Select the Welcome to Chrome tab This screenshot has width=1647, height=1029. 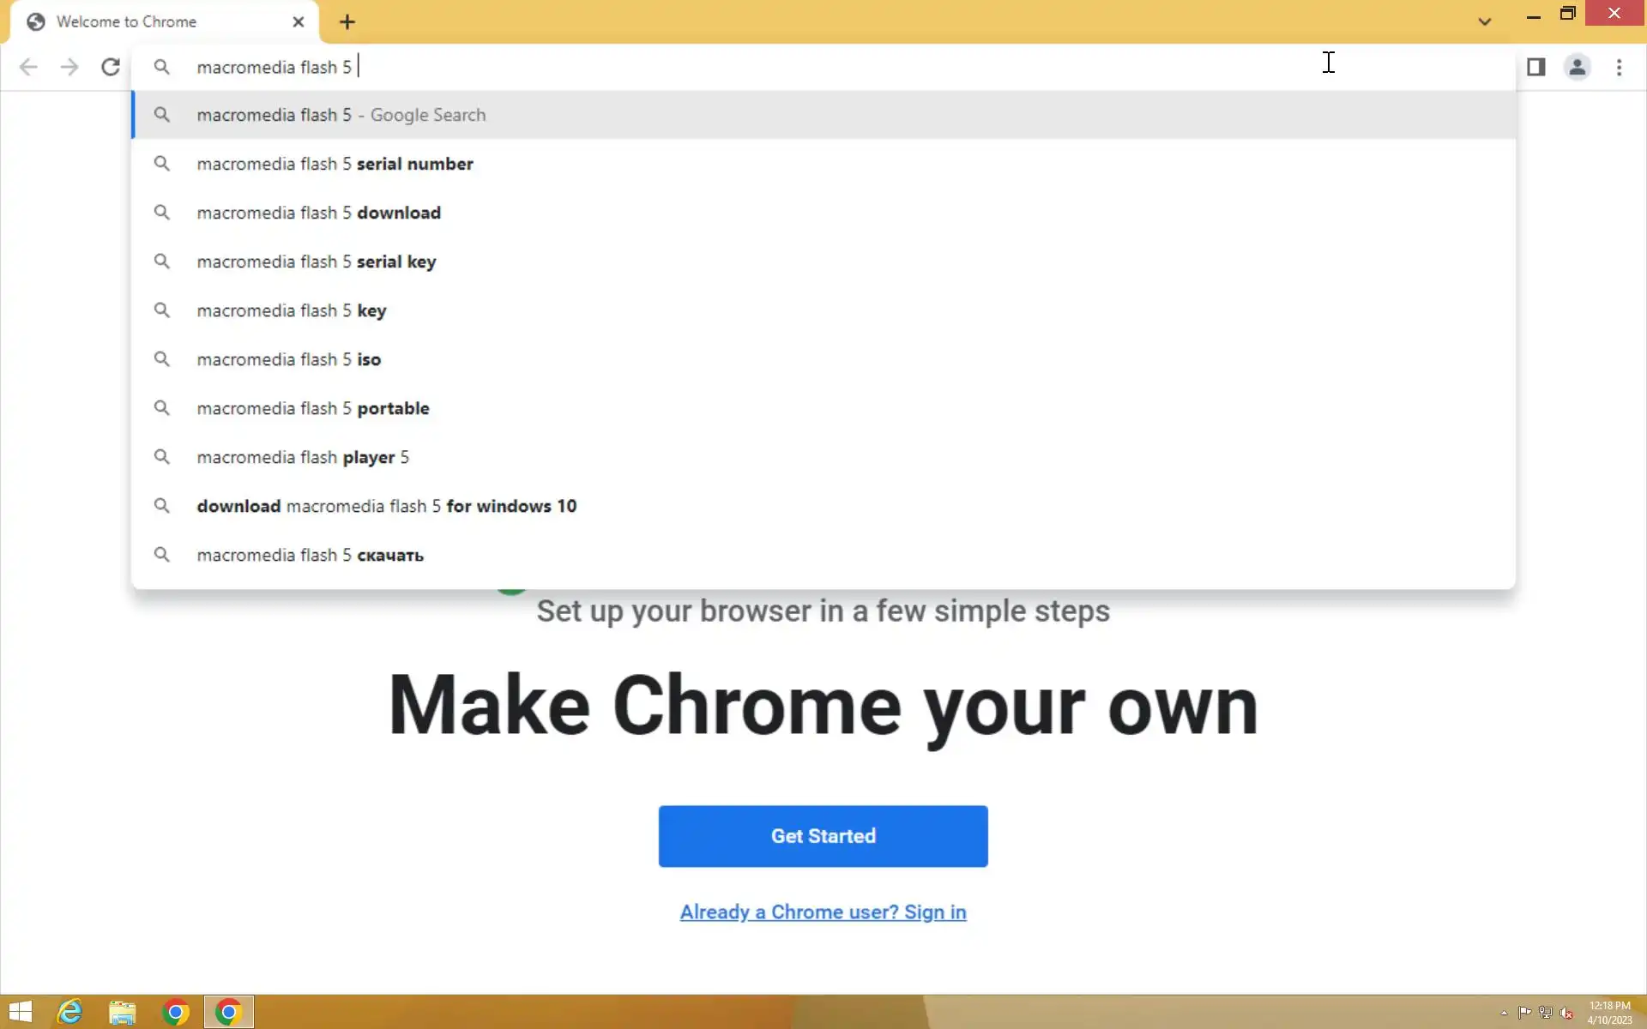(127, 22)
